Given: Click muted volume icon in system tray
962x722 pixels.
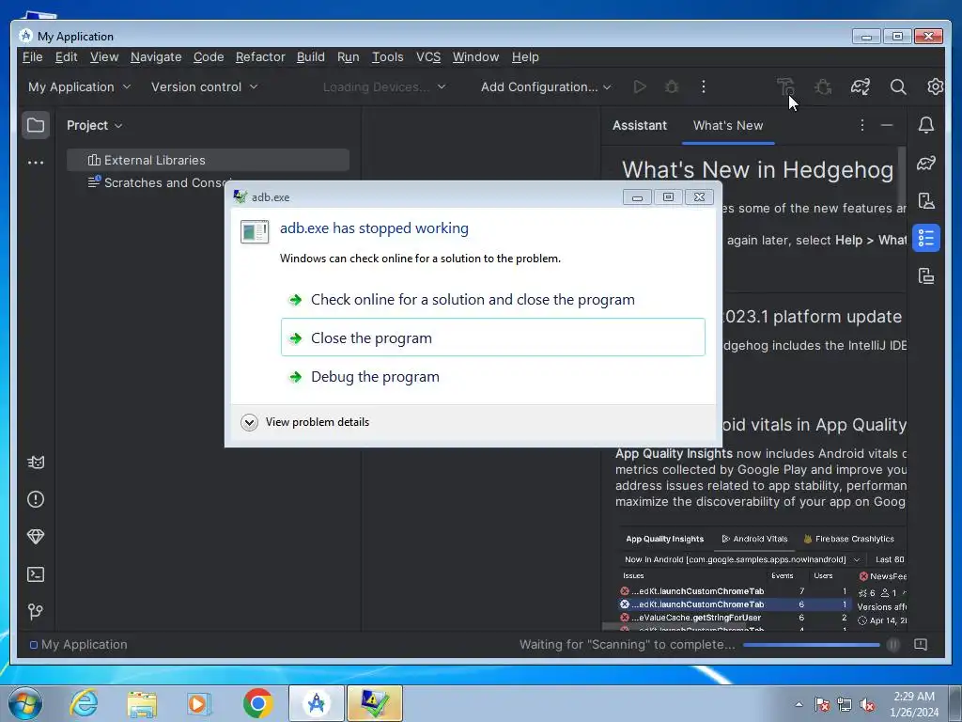Looking at the screenshot, I should coord(867,704).
